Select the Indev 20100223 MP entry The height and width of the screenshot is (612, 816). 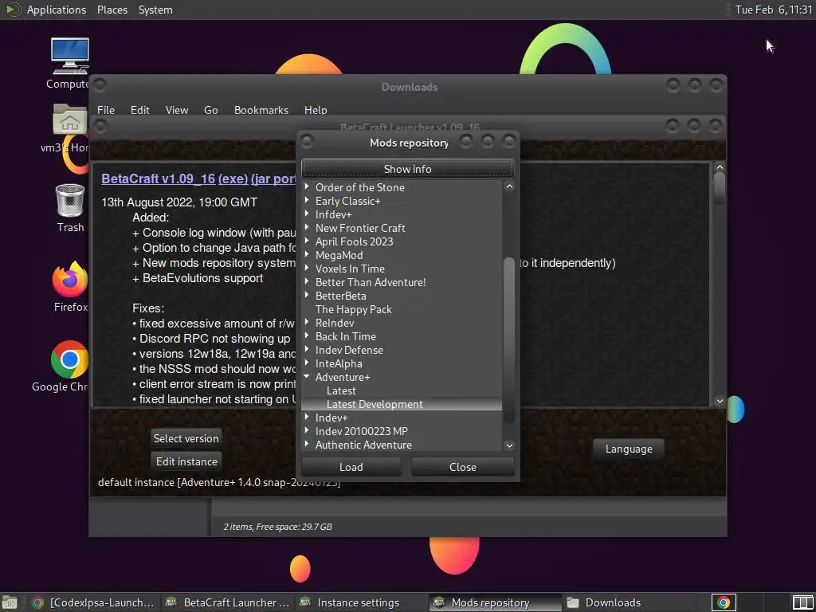pyautogui.click(x=361, y=431)
